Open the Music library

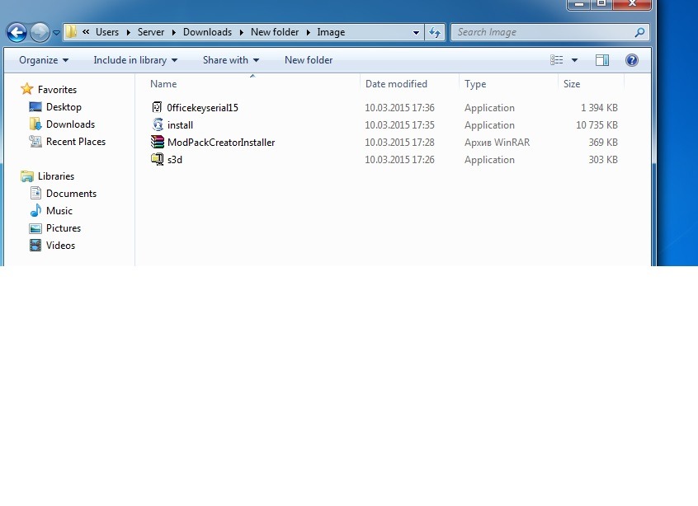click(59, 211)
